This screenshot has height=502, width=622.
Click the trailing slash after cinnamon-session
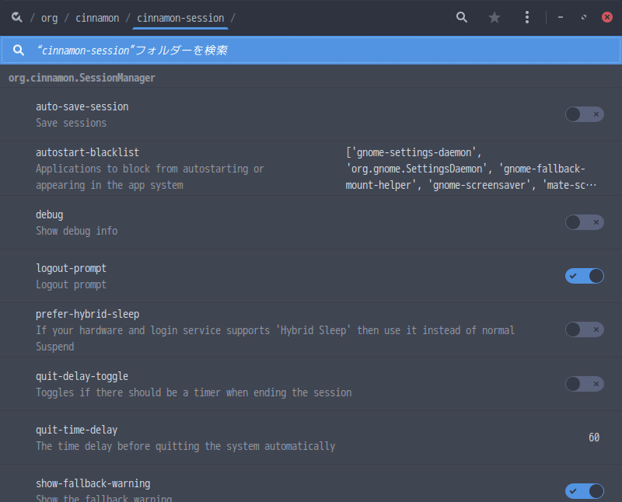point(233,18)
